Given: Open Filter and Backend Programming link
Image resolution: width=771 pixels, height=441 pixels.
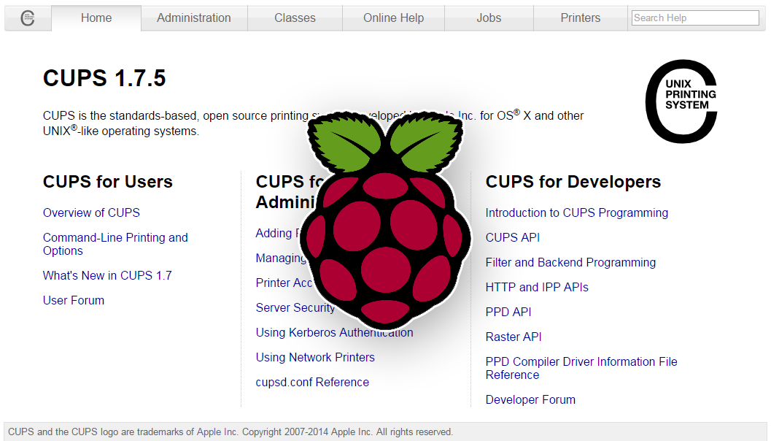Looking at the screenshot, I should click(570, 262).
